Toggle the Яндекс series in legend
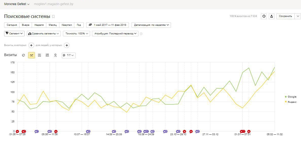The width and height of the screenshot is (301, 142). click(x=291, y=102)
